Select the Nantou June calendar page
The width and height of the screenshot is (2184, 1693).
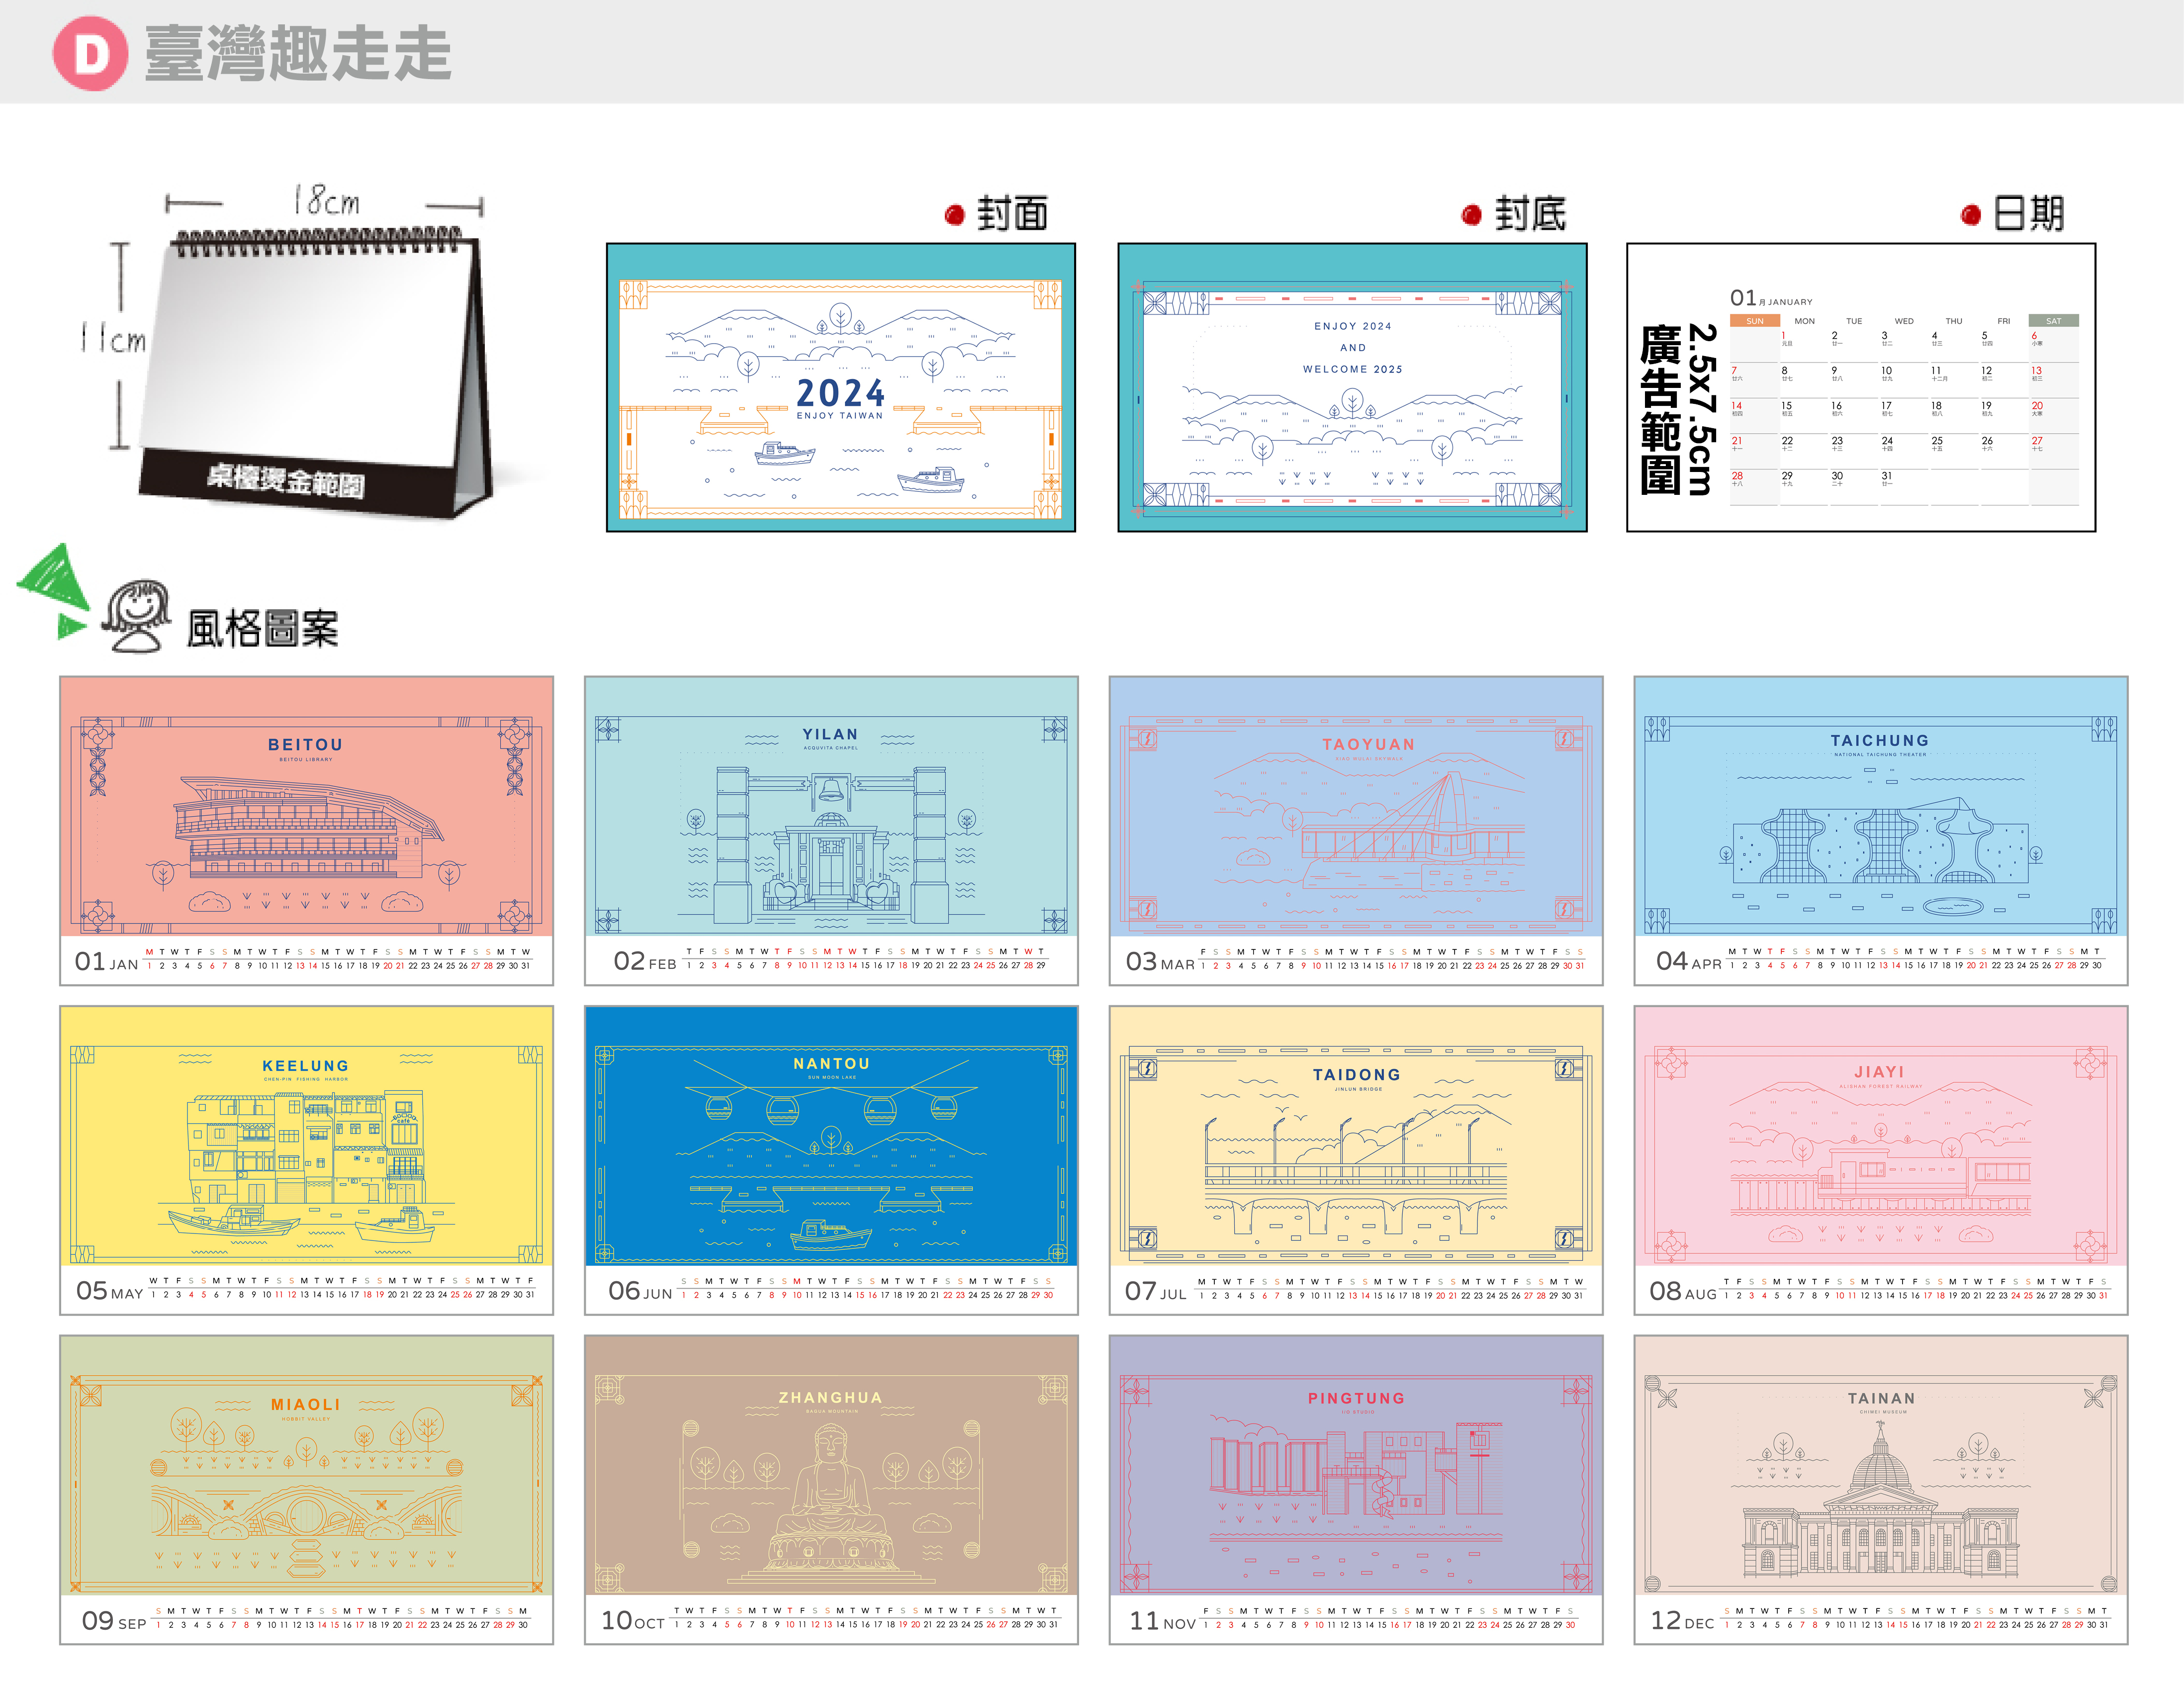pyautogui.click(x=830, y=1159)
